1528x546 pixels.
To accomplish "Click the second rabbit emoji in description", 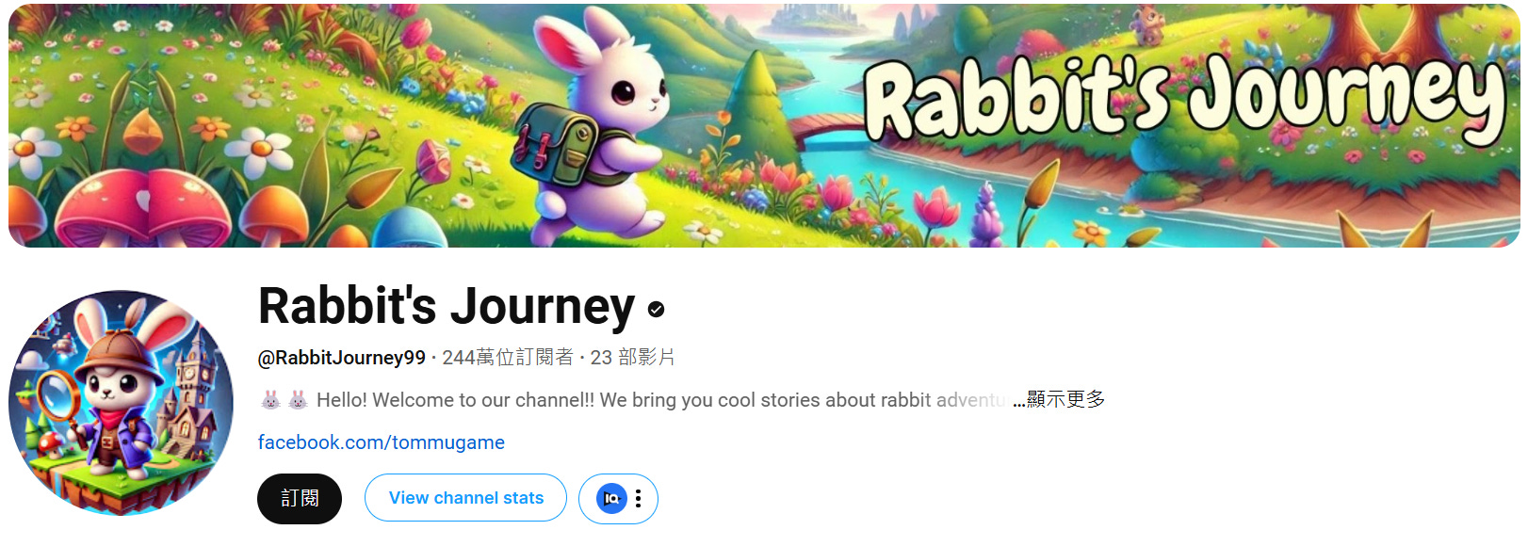I will click(298, 400).
